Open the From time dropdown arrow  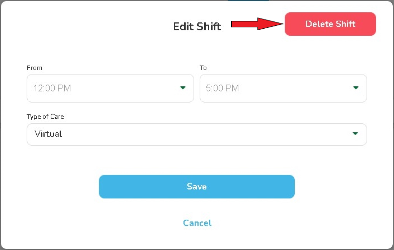183,88
